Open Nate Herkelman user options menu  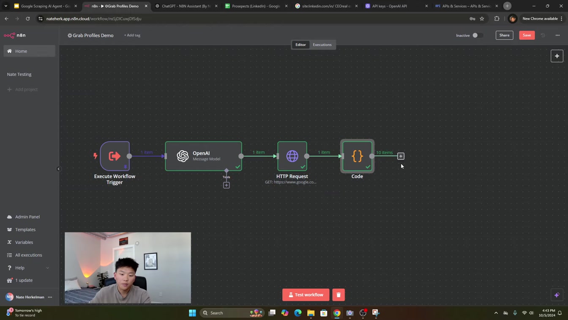click(50, 297)
